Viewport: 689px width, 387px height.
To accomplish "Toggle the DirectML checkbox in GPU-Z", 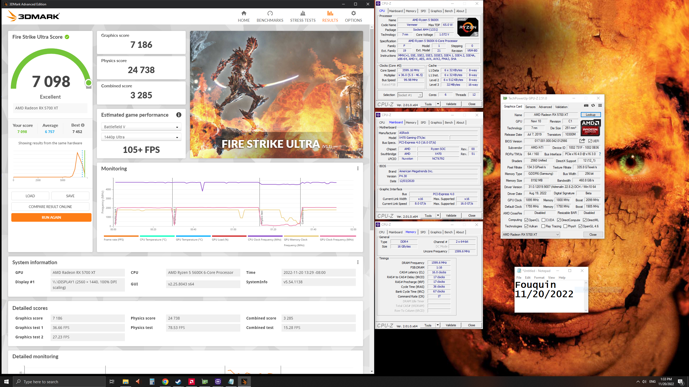I will pyautogui.click(x=585, y=220).
